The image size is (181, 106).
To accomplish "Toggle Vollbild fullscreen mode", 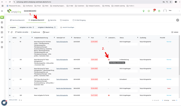I will (x=175, y=32).
